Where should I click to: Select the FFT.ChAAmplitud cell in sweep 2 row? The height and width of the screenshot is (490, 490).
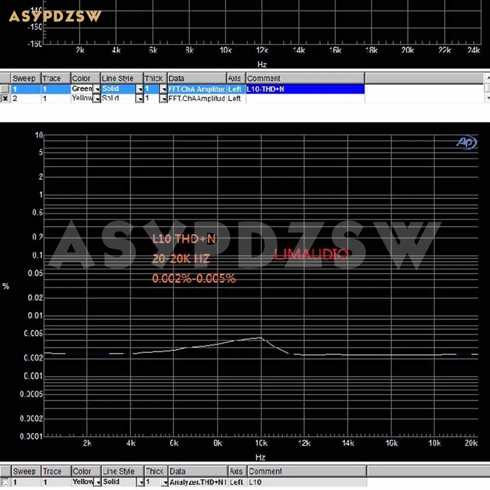pos(197,99)
